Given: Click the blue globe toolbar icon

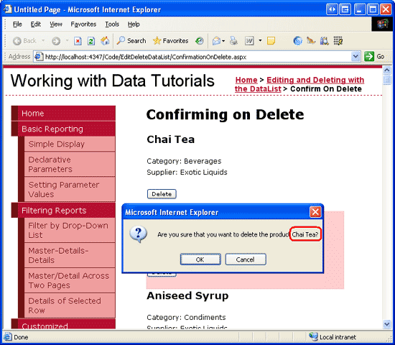Looking at the screenshot, I should [297, 41].
